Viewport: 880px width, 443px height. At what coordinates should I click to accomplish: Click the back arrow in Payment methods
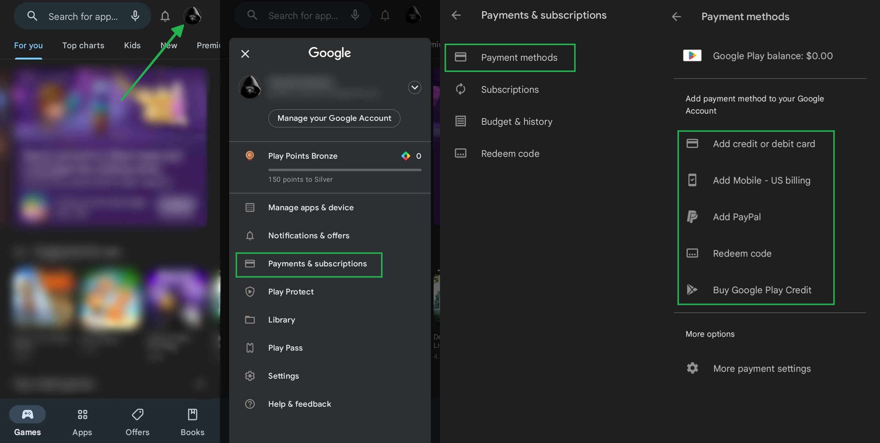pos(676,16)
